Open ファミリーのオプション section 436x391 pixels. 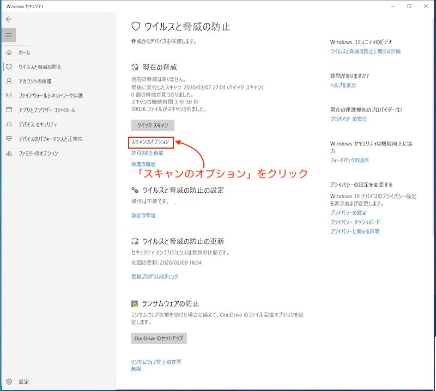tap(38, 153)
